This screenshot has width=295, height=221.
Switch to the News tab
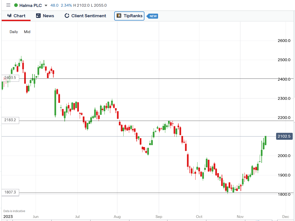[x=45, y=16]
